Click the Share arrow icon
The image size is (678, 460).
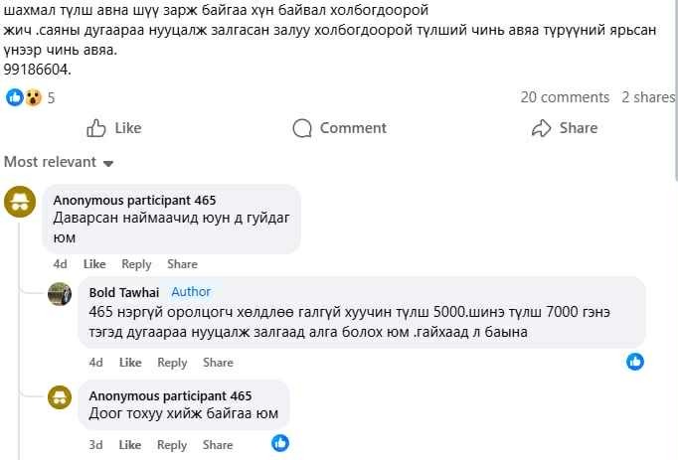click(542, 128)
